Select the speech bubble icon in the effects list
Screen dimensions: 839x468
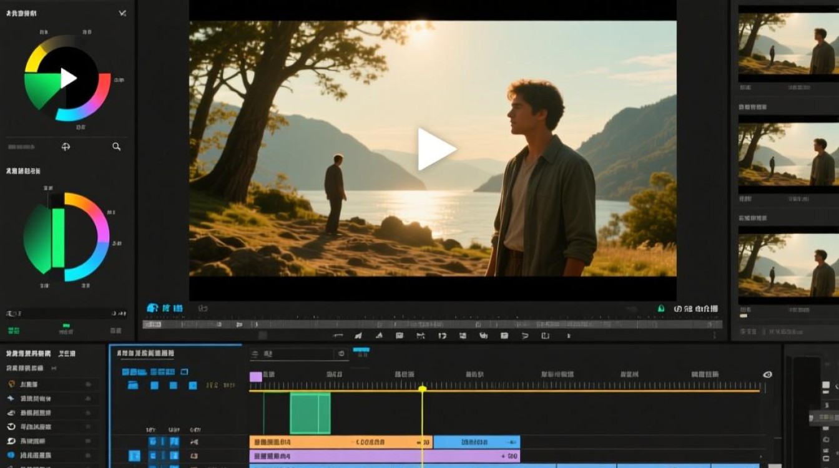(x=11, y=441)
